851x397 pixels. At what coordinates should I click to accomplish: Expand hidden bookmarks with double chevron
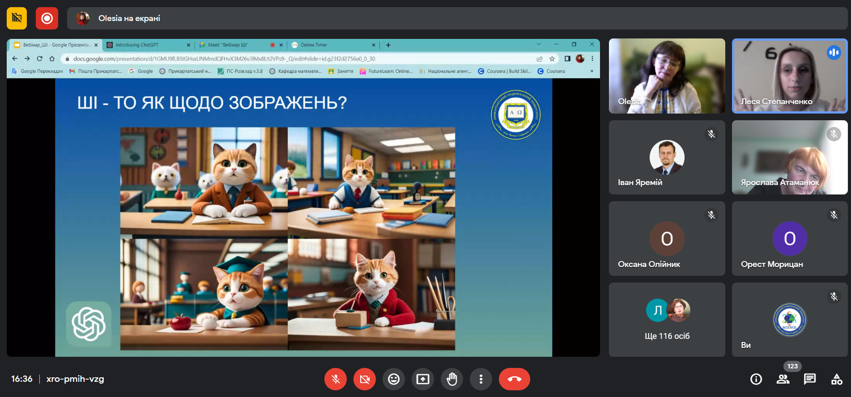591,71
